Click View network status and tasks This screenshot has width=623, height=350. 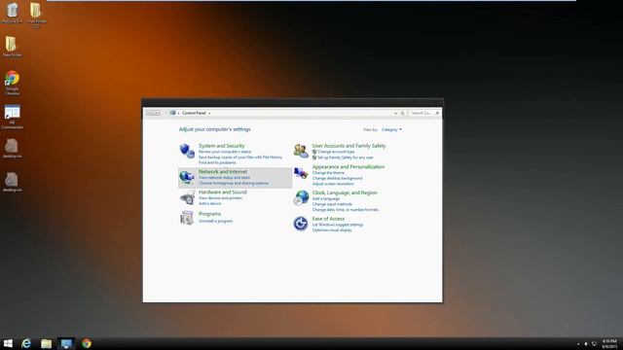coord(225,177)
